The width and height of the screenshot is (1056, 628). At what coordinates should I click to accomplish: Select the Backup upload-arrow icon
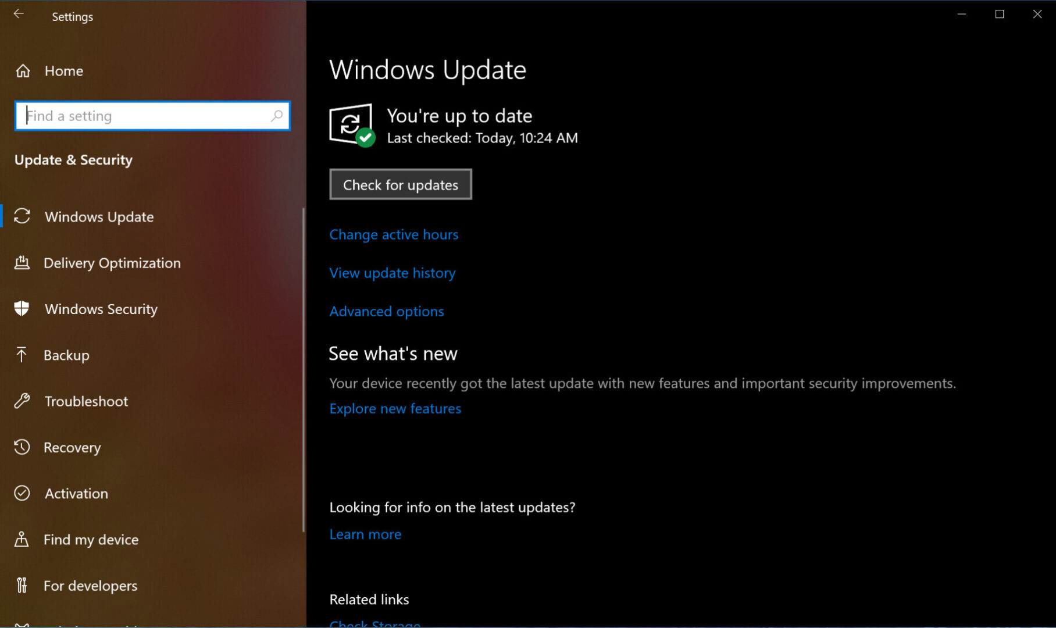click(22, 355)
